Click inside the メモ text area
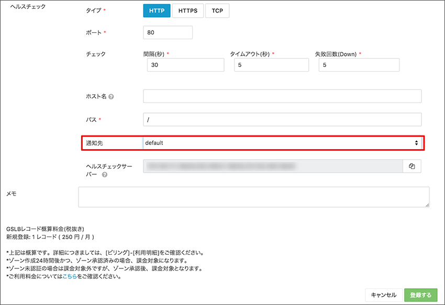 coord(253,197)
